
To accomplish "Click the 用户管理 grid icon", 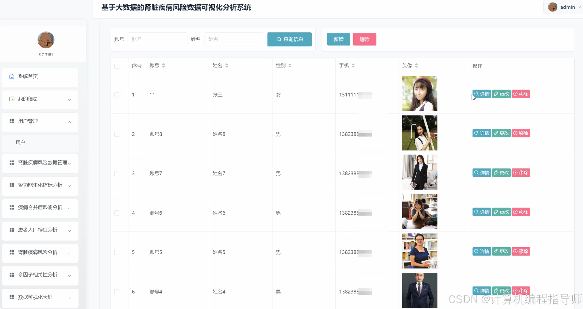I will point(12,121).
